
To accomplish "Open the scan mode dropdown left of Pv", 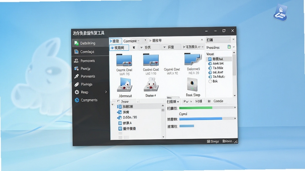I will (x=173, y=101).
